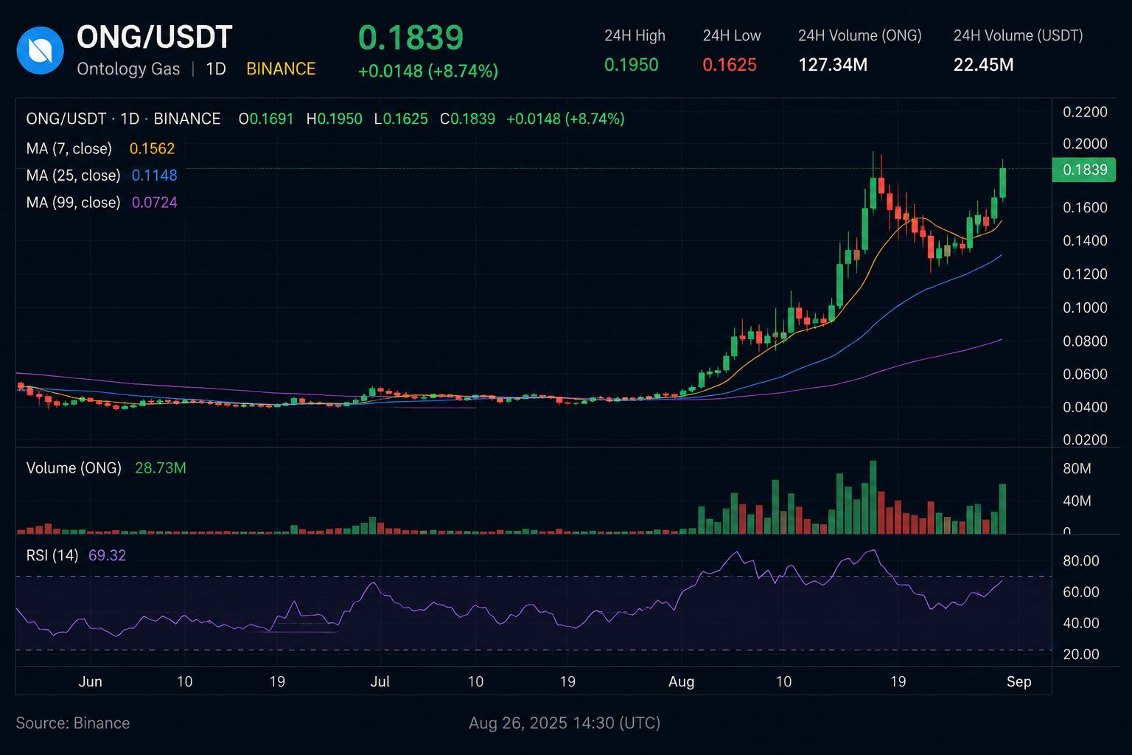Click the Source: Binance footer text
This screenshot has width=1132, height=755.
(x=73, y=723)
